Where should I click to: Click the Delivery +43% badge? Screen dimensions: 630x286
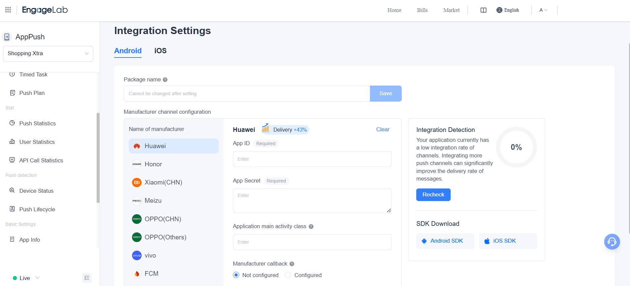285,130
